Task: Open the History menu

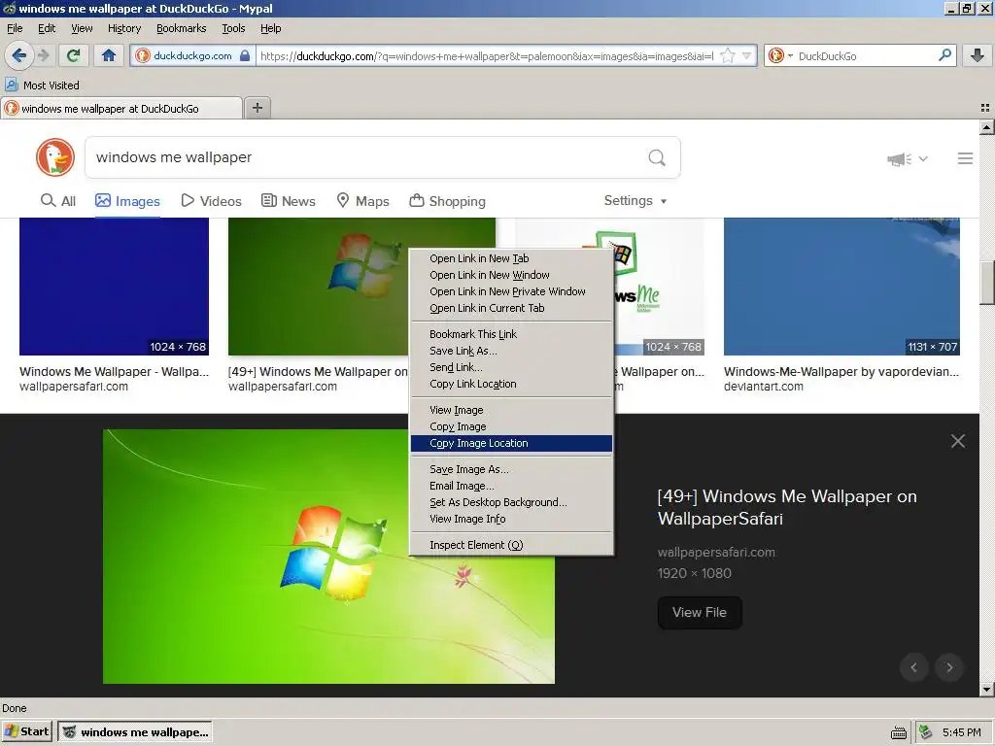Action: (124, 28)
